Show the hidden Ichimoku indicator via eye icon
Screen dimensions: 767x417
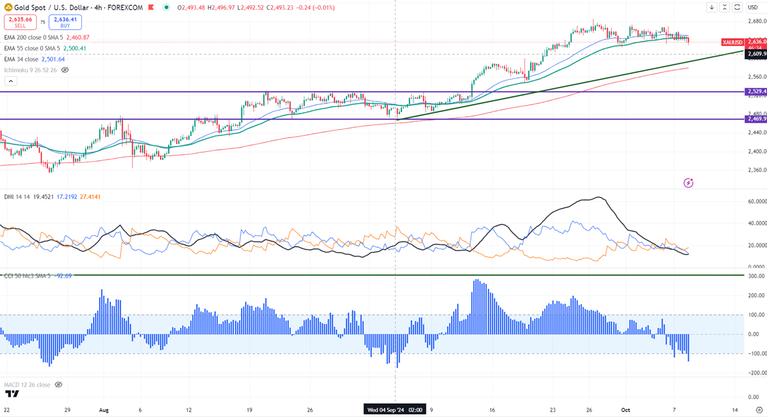point(65,70)
